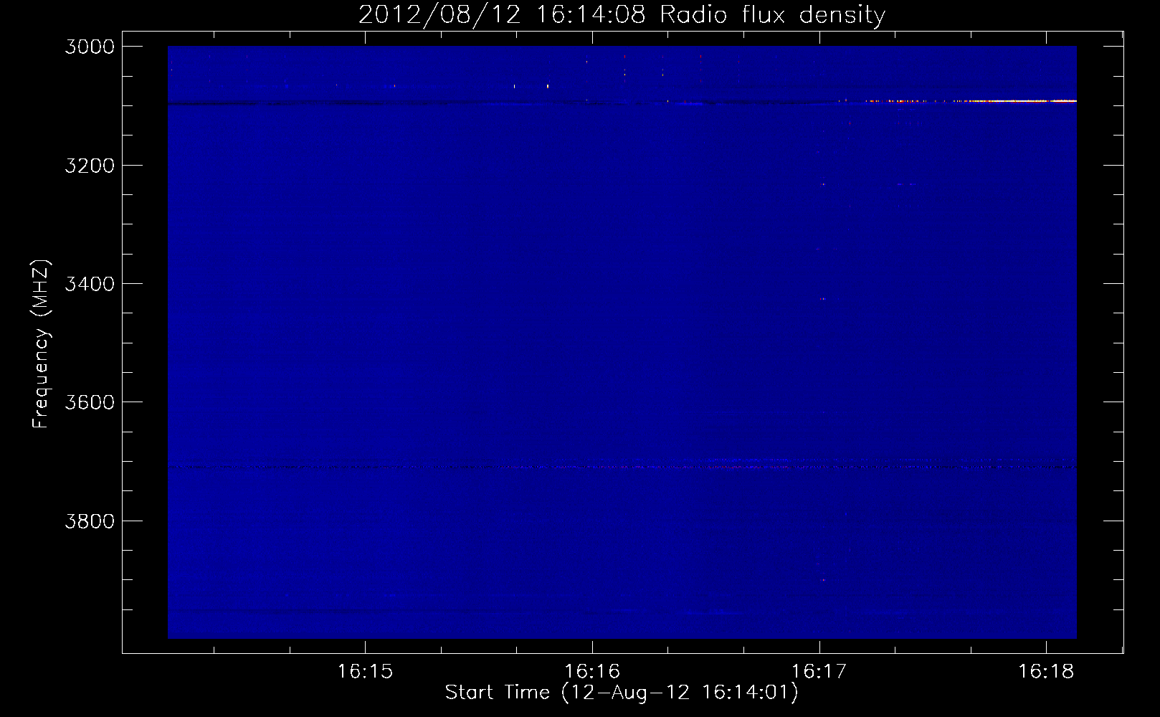Click the 16:17 time tick label

click(x=819, y=672)
